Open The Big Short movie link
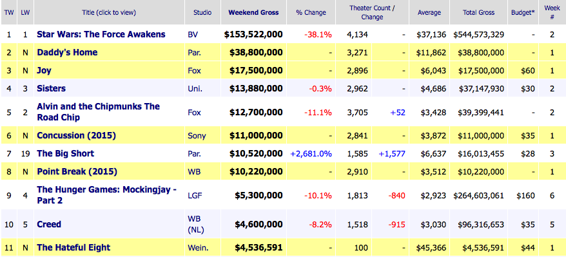566x257 pixels. 65,153
